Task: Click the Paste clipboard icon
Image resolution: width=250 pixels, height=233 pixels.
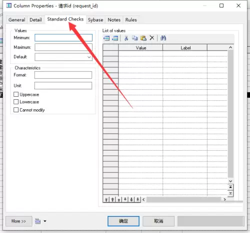Action: (143, 38)
